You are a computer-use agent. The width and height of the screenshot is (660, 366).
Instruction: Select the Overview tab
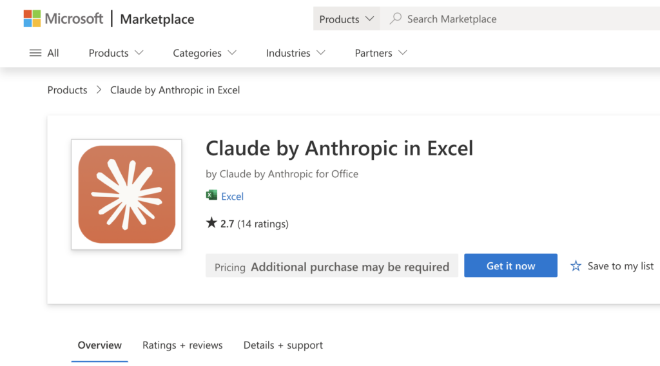point(99,345)
